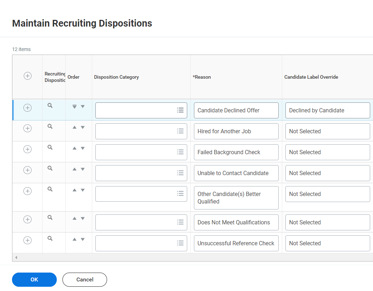The image size is (373, 291).
Task: Click the left arrow of the horizontal scrollbar
Action: pos(16,257)
